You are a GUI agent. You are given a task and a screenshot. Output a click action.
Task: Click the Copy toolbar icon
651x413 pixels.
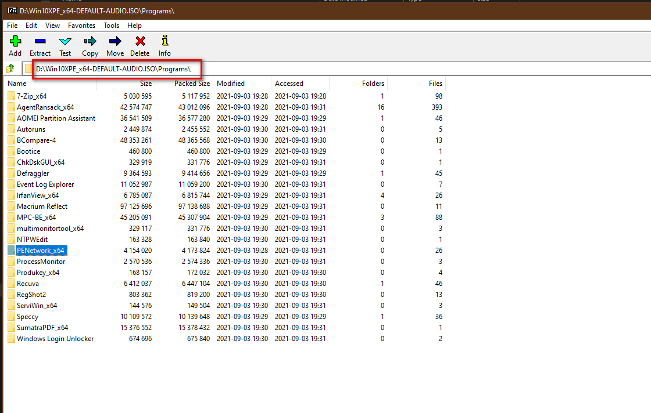[90, 41]
